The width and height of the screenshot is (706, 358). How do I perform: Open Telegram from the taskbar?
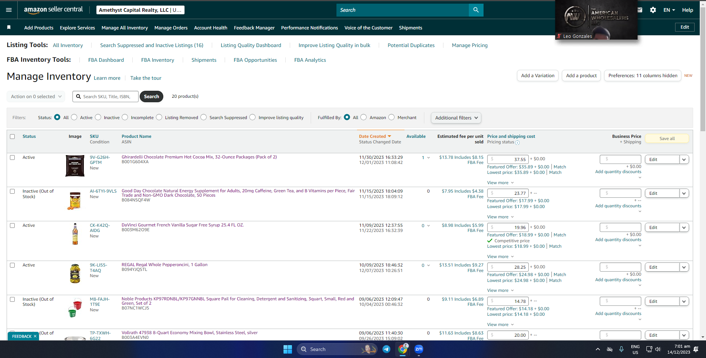point(386,349)
